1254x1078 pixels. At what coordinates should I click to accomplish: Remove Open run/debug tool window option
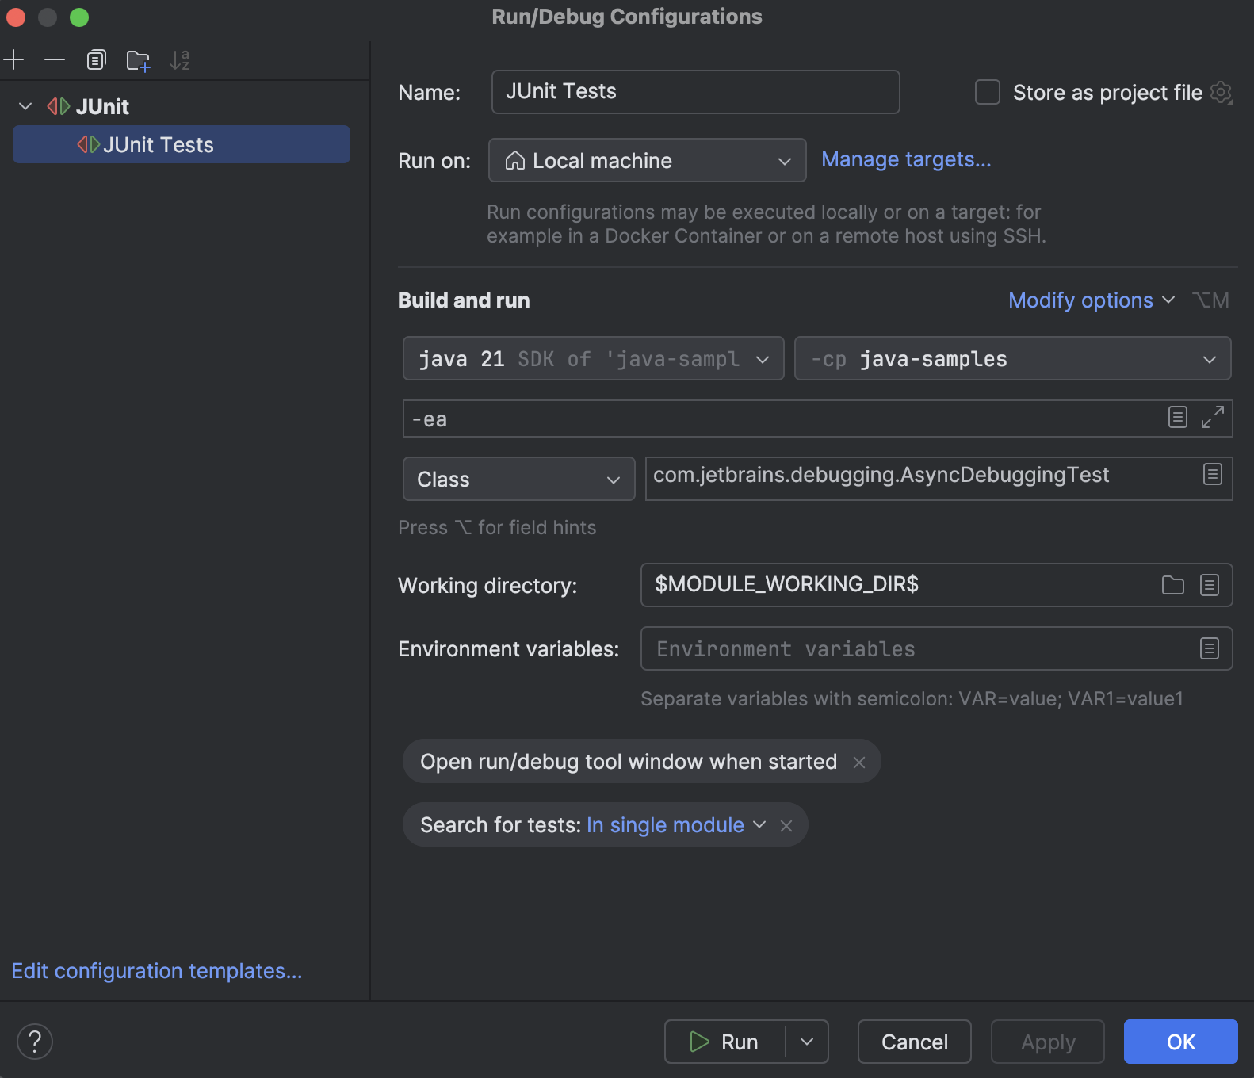click(x=859, y=762)
